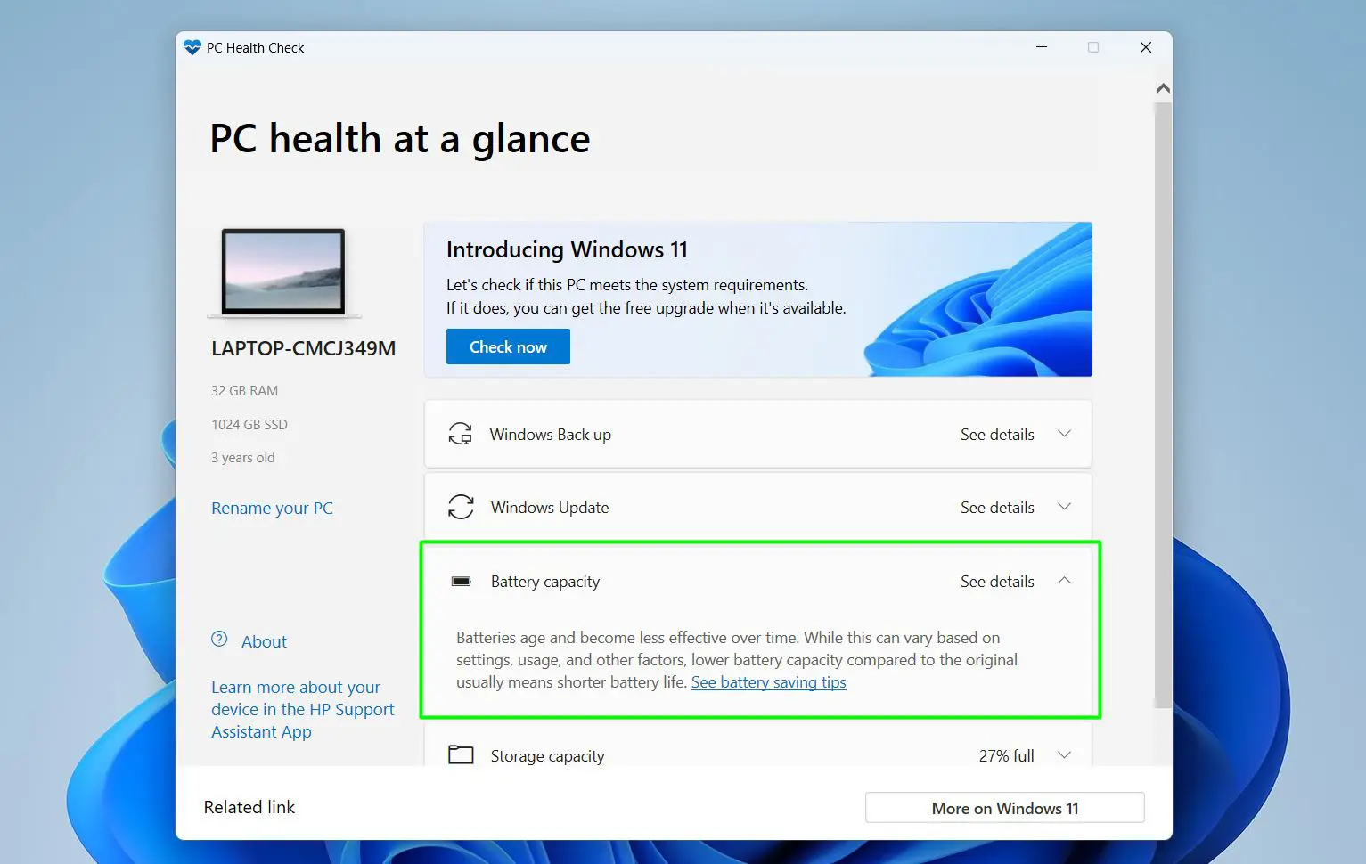This screenshot has width=1366, height=864.
Task: Expand the Windows Back up section chevron
Action: pyautogui.click(x=1064, y=434)
